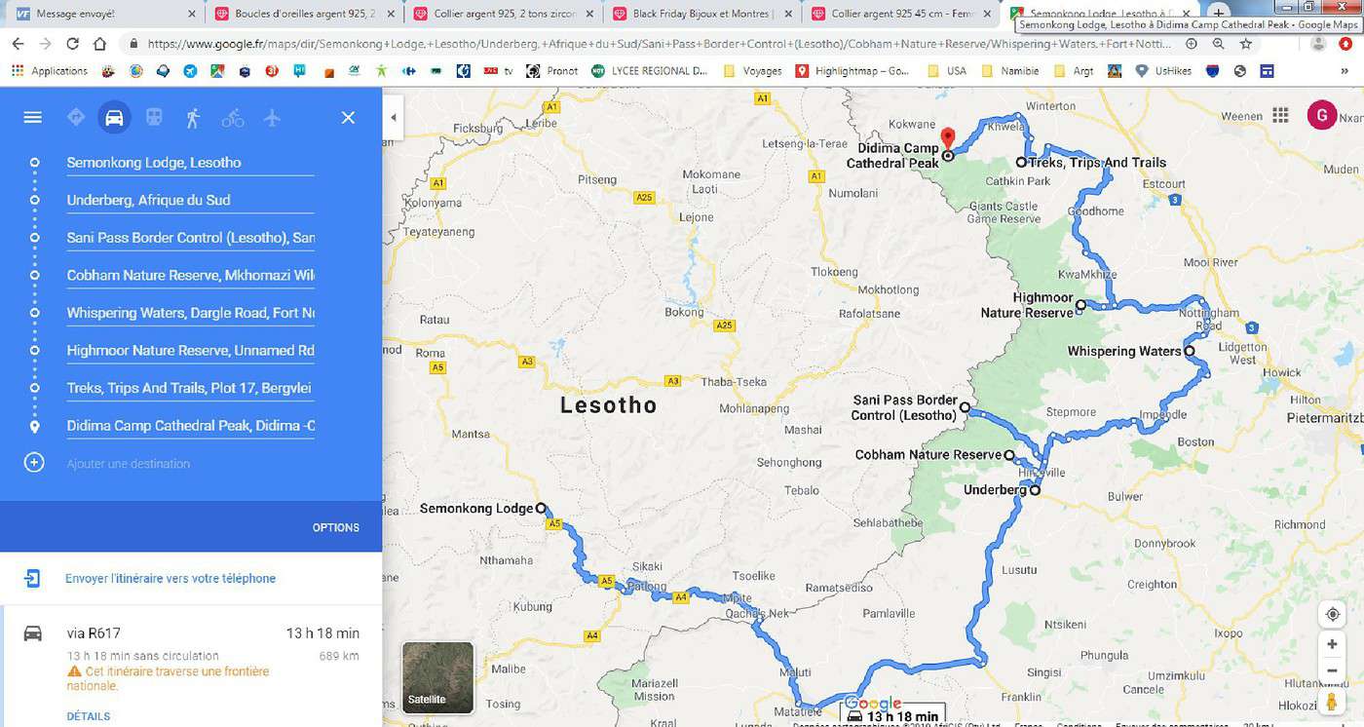The image size is (1364, 727).
Task: Open the Argt bookmarks folder
Action: coord(1073,71)
